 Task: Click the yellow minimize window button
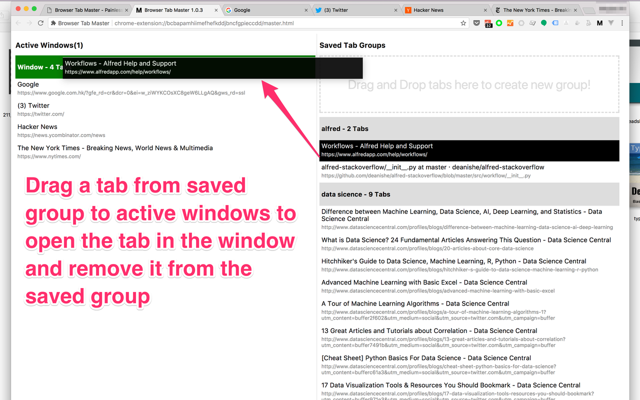26,8
